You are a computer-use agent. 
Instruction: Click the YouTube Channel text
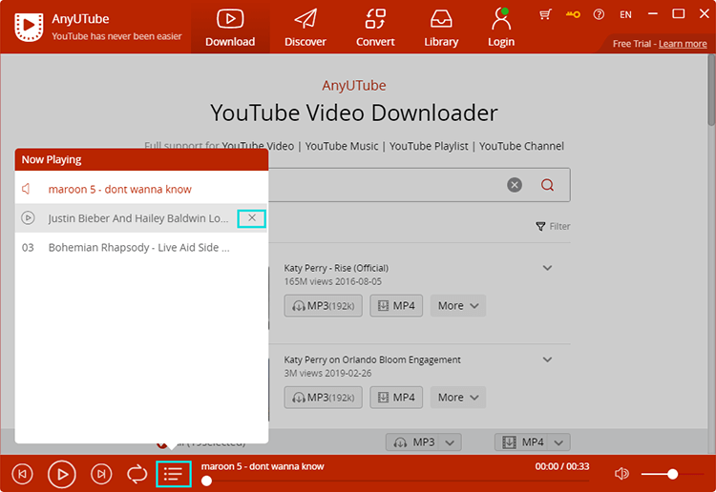click(521, 147)
